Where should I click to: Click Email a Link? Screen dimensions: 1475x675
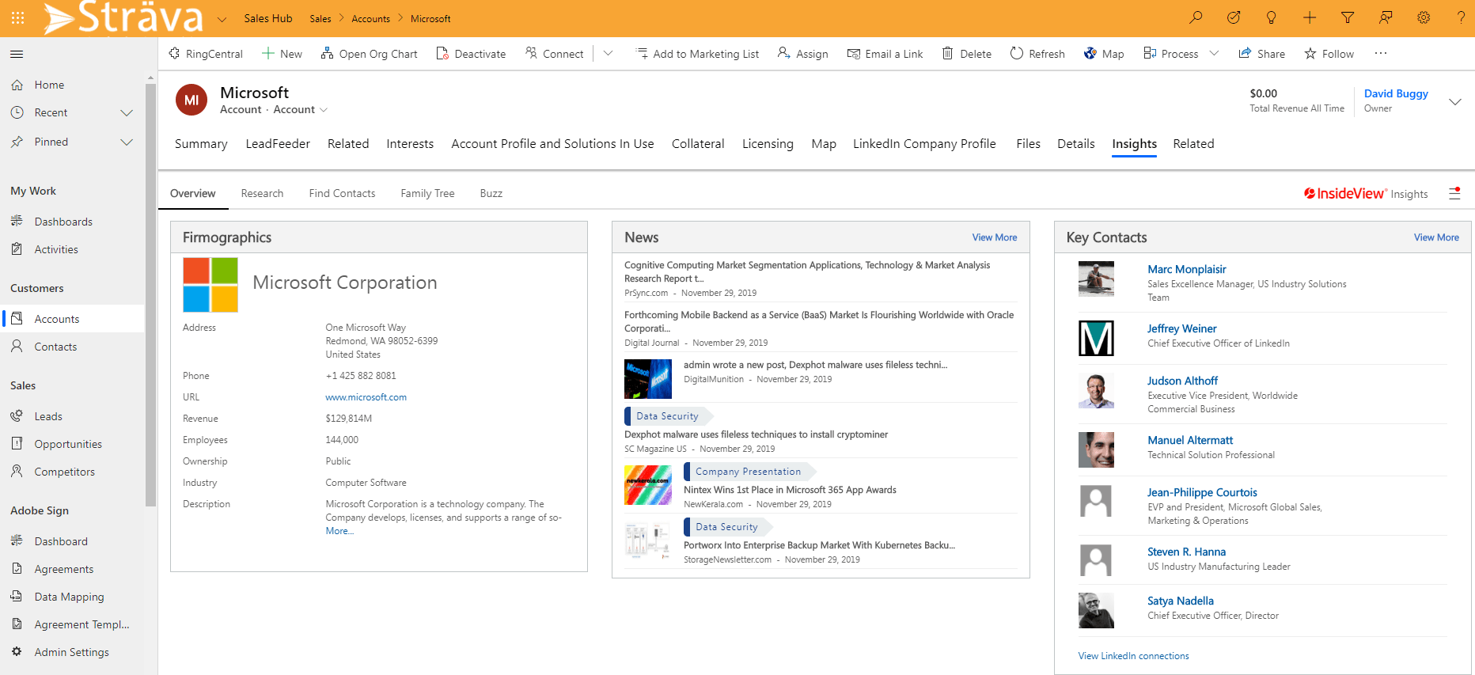pos(885,54)
